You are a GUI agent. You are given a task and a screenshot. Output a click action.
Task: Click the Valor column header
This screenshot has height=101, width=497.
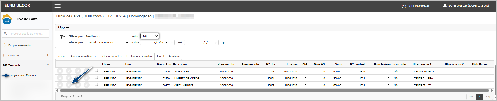[339, 64]
